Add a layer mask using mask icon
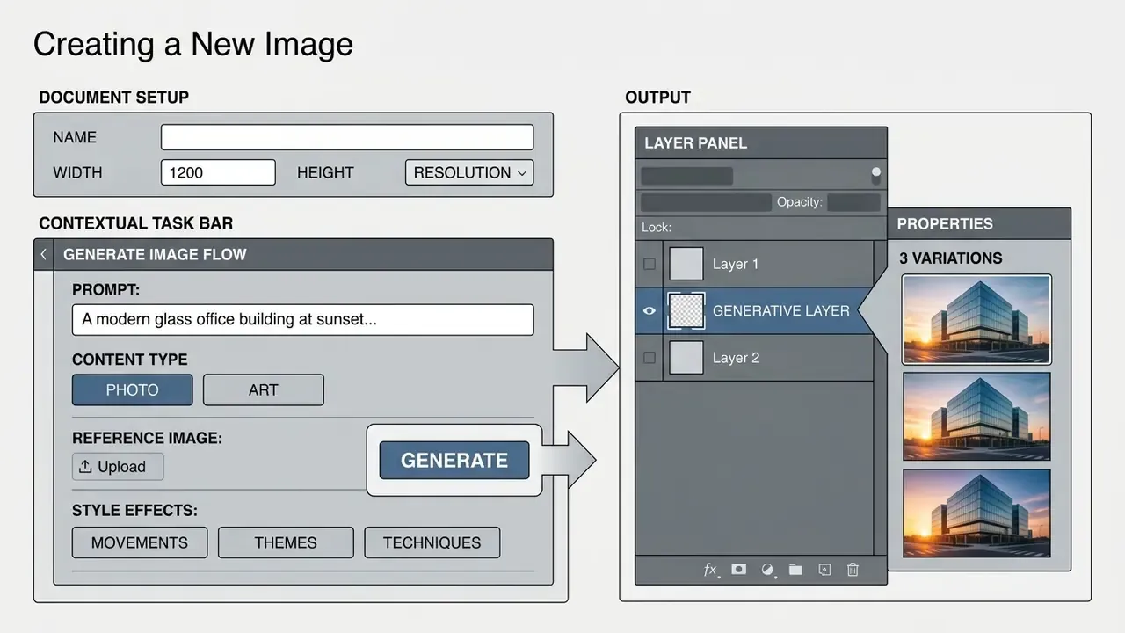This screenshot has height=633, width=1125. tap(739, 569)
